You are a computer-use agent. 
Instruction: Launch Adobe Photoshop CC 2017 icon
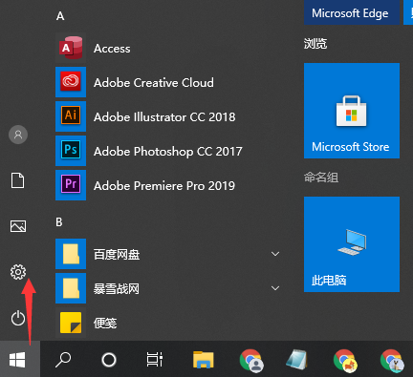71,151
